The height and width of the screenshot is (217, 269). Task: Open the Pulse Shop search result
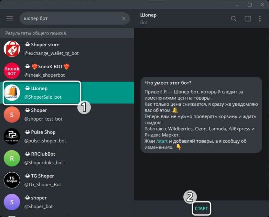click(x=67, y=136)
